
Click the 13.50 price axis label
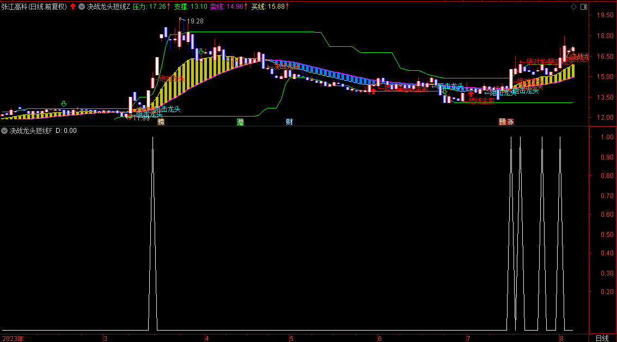(605, 97)
